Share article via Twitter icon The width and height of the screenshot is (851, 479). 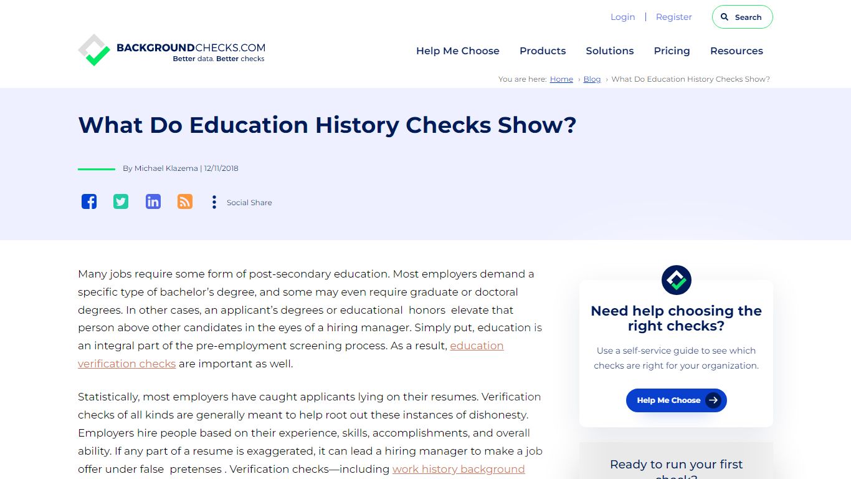coord(121,201)
